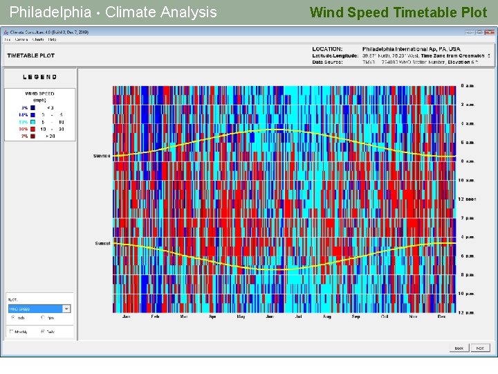The image size is (498, 374).
Task: Click the May month label on the axis
Action: [x=241, y=317]
